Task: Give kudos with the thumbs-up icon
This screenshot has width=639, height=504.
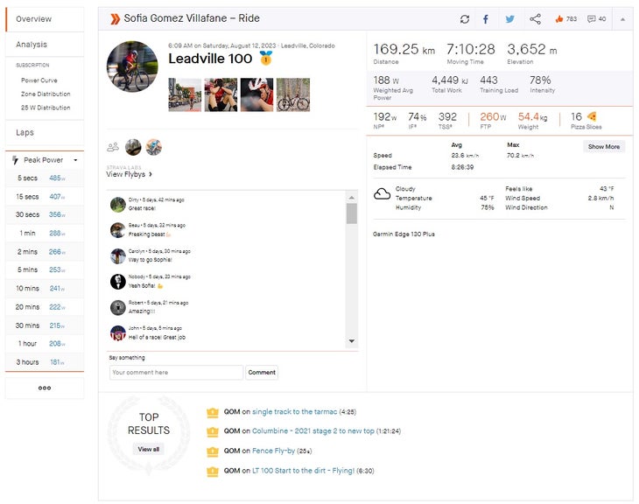Action: [559, 19]
